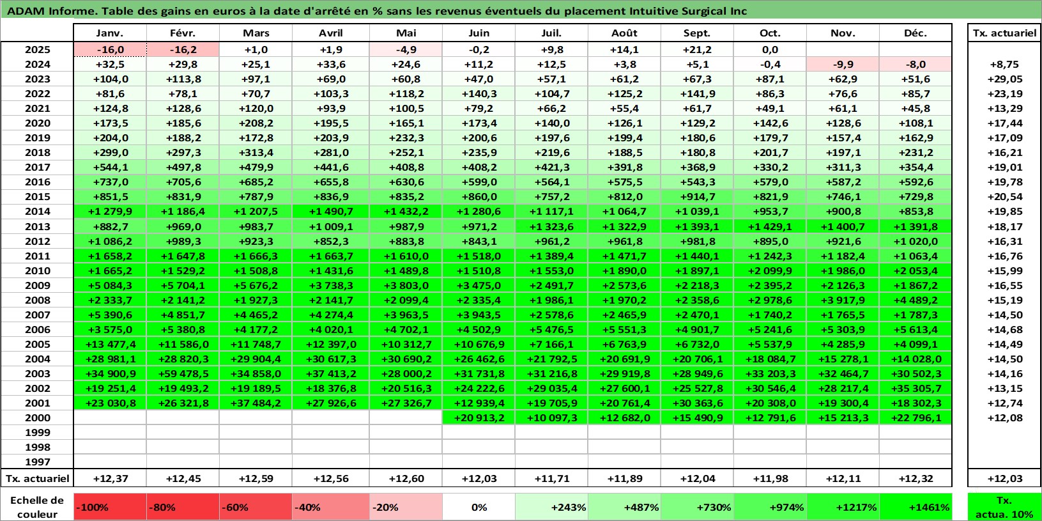Screen dimensions: 1042x521
Task: Choose the +730% green scale swatch
Action: 697,507
